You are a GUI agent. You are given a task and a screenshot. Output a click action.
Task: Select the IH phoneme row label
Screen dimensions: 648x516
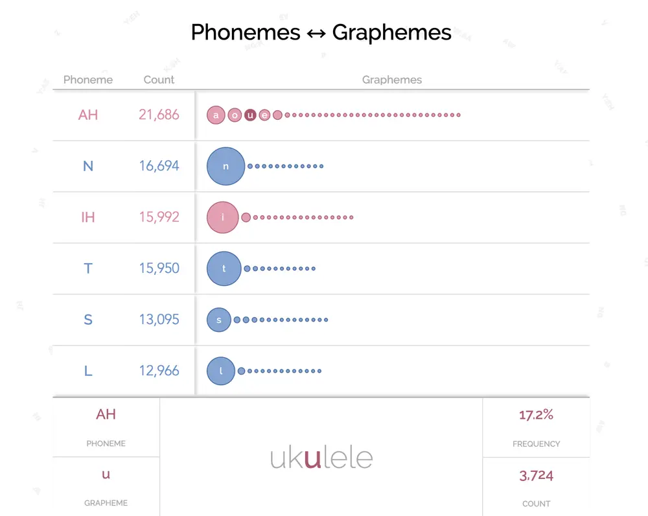tap(88, 217)
